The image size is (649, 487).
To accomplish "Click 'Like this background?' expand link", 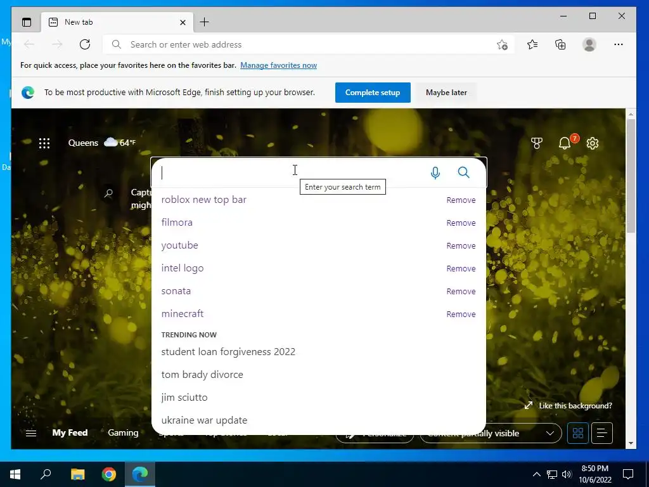I will [569, 405].
